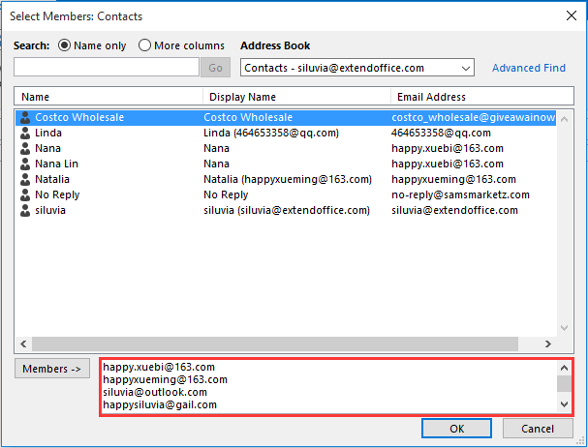Click the Nana Lin contact icon
This screenshot has height=448, width=588.
point(25,164)
